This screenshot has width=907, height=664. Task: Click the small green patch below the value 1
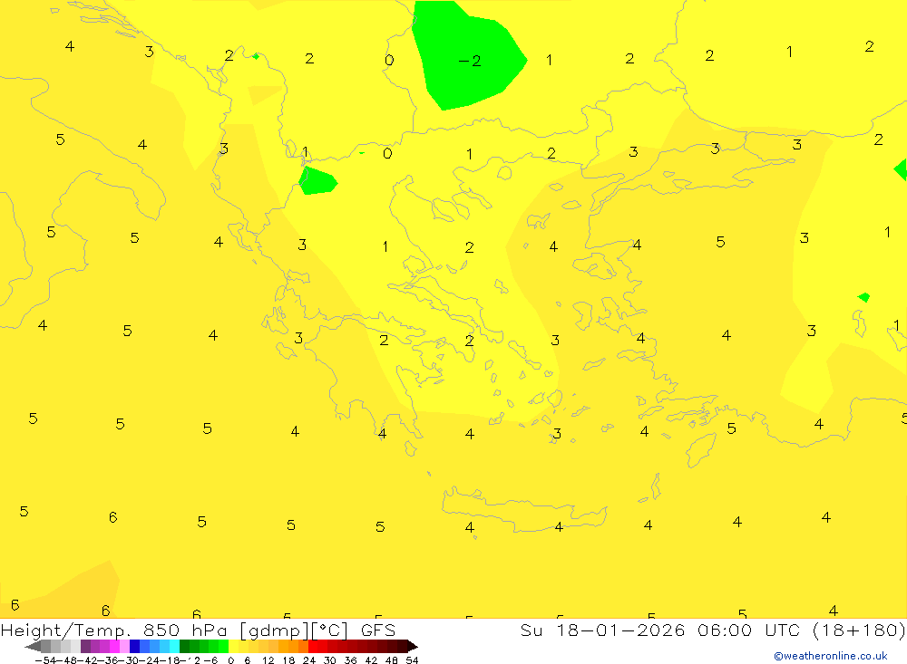(x=317, y=181)
